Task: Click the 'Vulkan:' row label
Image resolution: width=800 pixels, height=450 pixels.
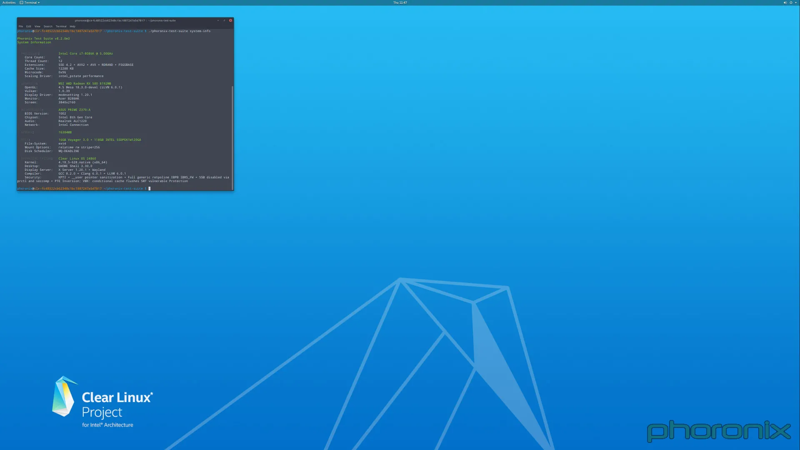Action: (x=31, y=91)
